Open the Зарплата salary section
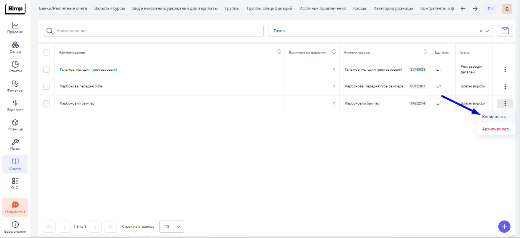This screenshot has width=520, height=238. tap(15, 105)
